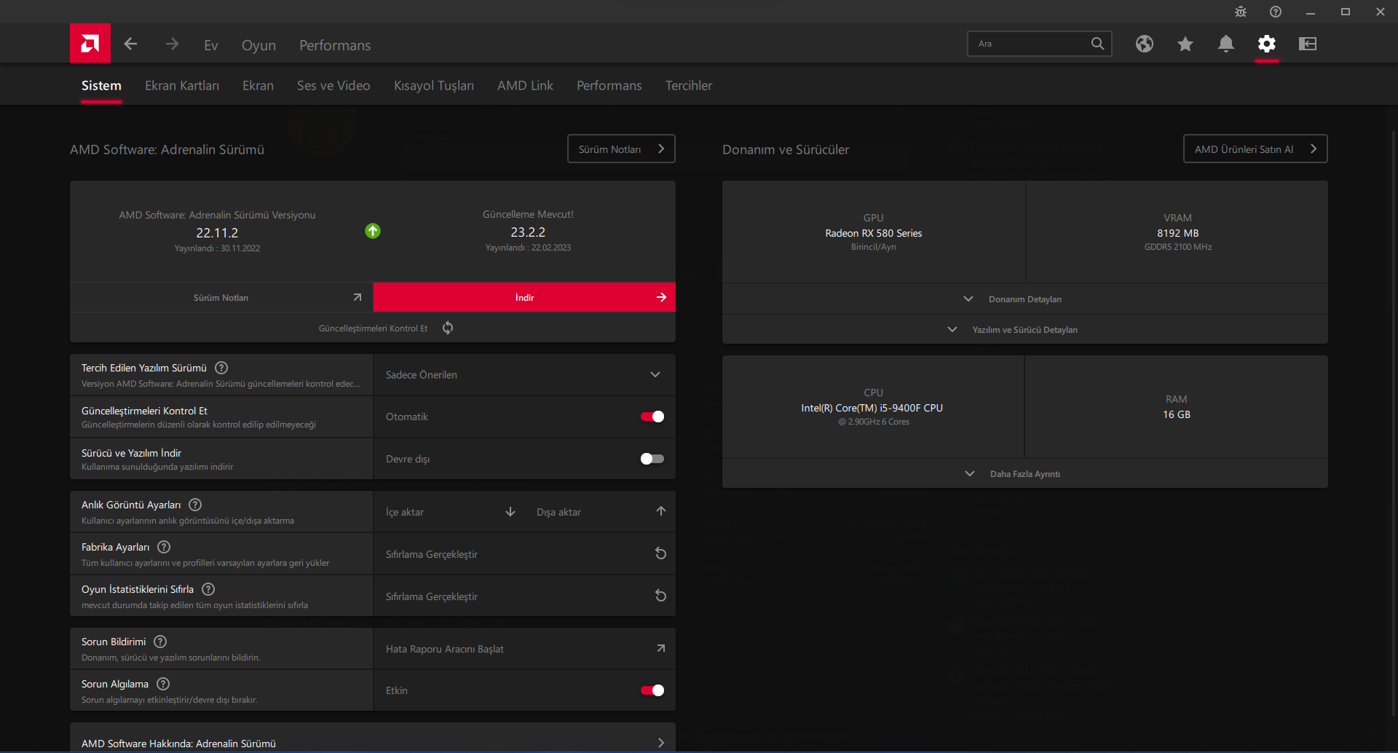The height and width of the screenshot is (753, 1398).
Task: Click Dışa aktar to export settings
Action: tap(558, 512)
